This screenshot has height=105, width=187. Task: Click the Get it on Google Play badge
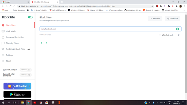point(17,94)
